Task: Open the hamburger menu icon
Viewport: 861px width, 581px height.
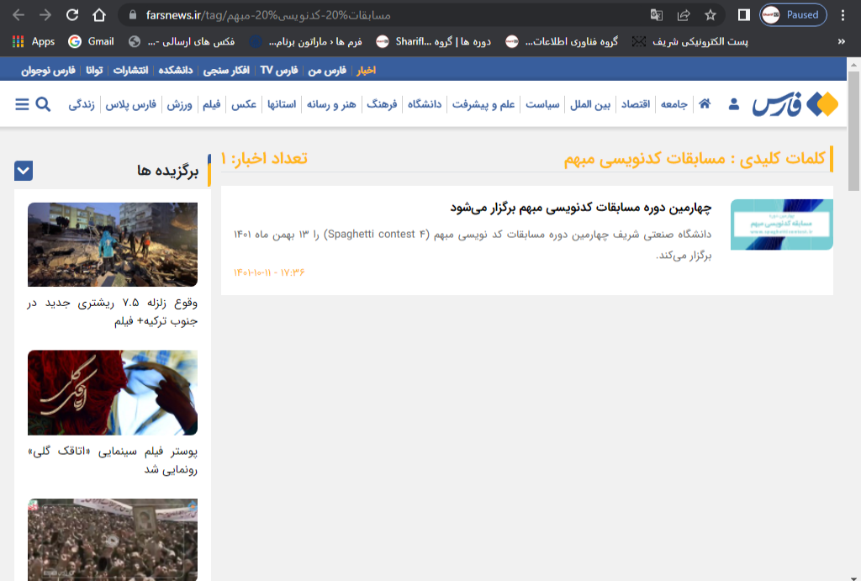Action: 22,104
